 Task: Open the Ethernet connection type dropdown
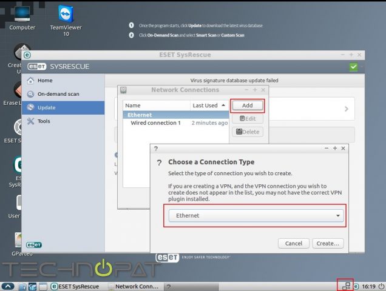(x=256, y=215)
